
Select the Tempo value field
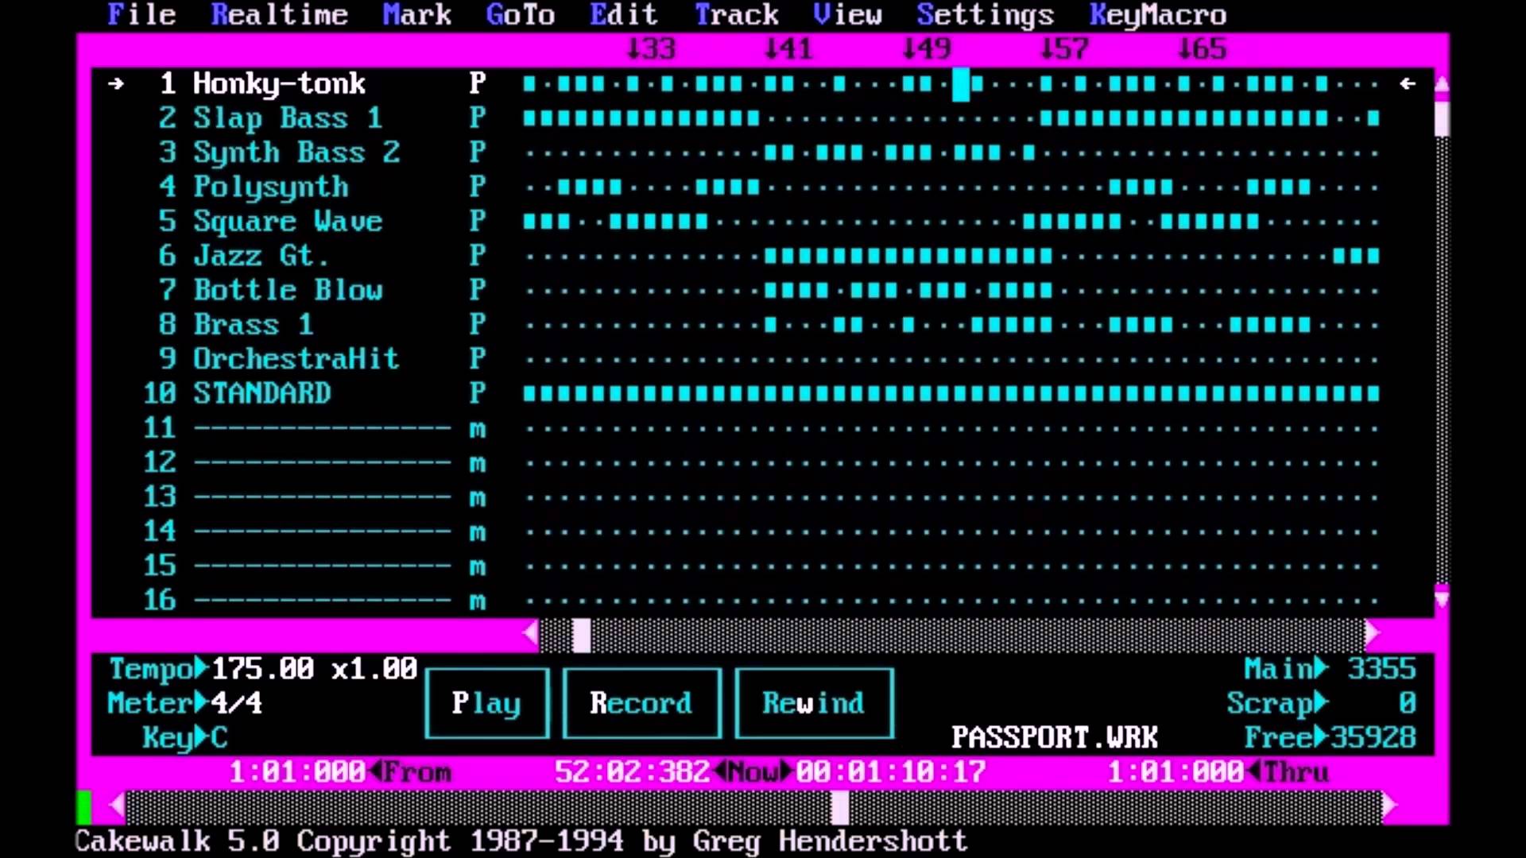315,669
